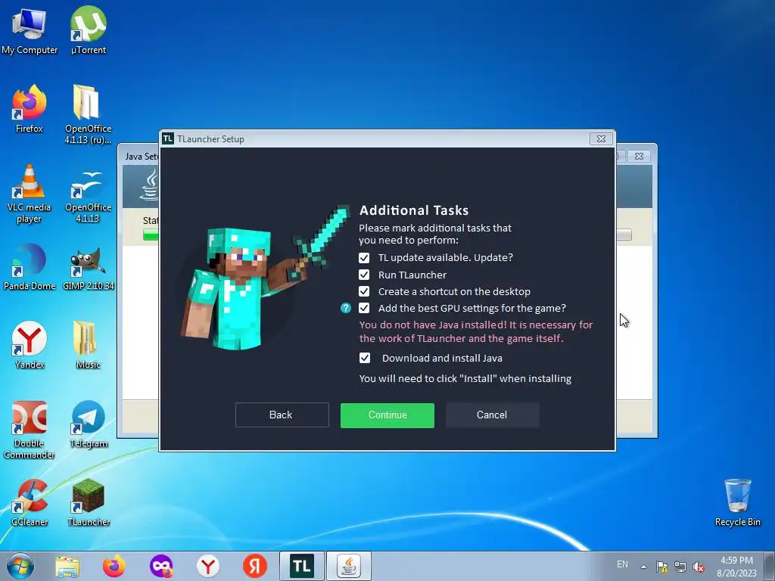
Task: Switch to Java Setup taskbar button
Action: pos(349,566)
